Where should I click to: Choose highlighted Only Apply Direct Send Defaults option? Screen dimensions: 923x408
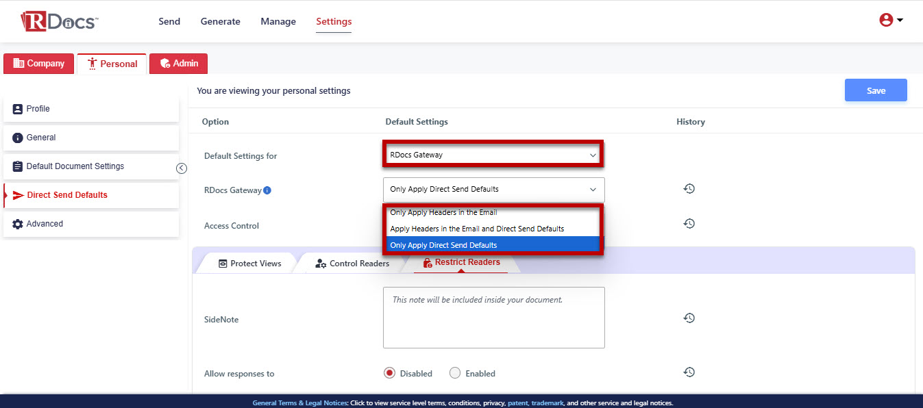coord(493,245)
